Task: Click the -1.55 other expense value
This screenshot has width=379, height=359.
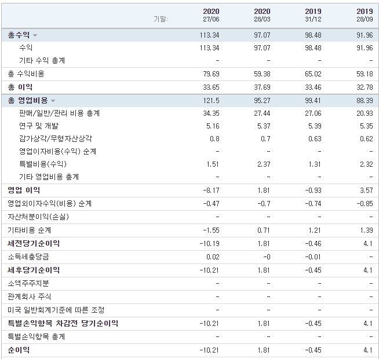Action: click(211, 230)
